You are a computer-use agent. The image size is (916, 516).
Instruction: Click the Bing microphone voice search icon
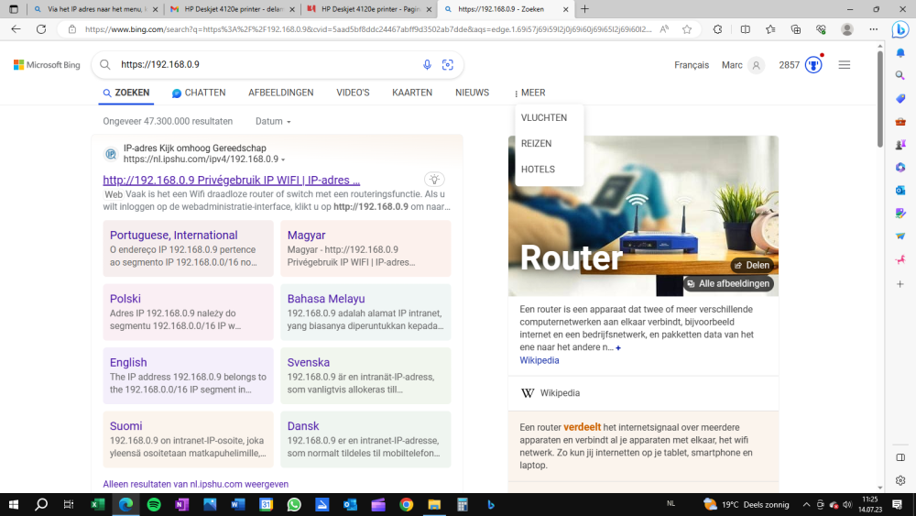tap(427, 65)
